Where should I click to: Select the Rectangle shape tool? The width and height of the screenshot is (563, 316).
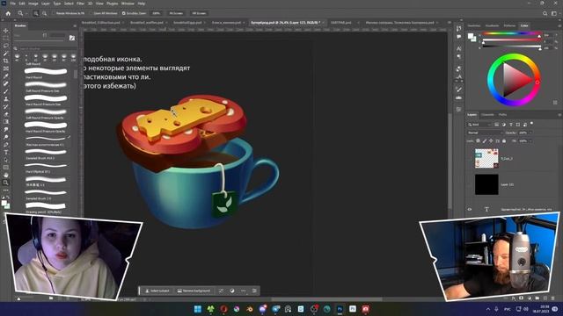point(6,168)
